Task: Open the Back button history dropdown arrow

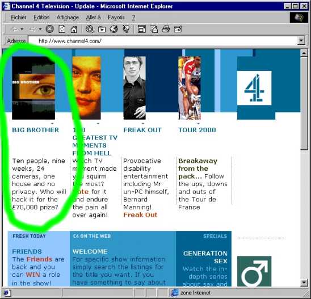Action: pyautogui.click(x=22, y=29)
